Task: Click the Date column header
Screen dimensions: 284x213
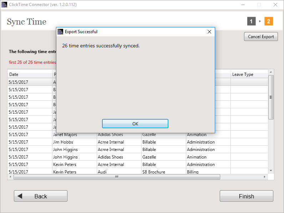Action: [30, 74]
